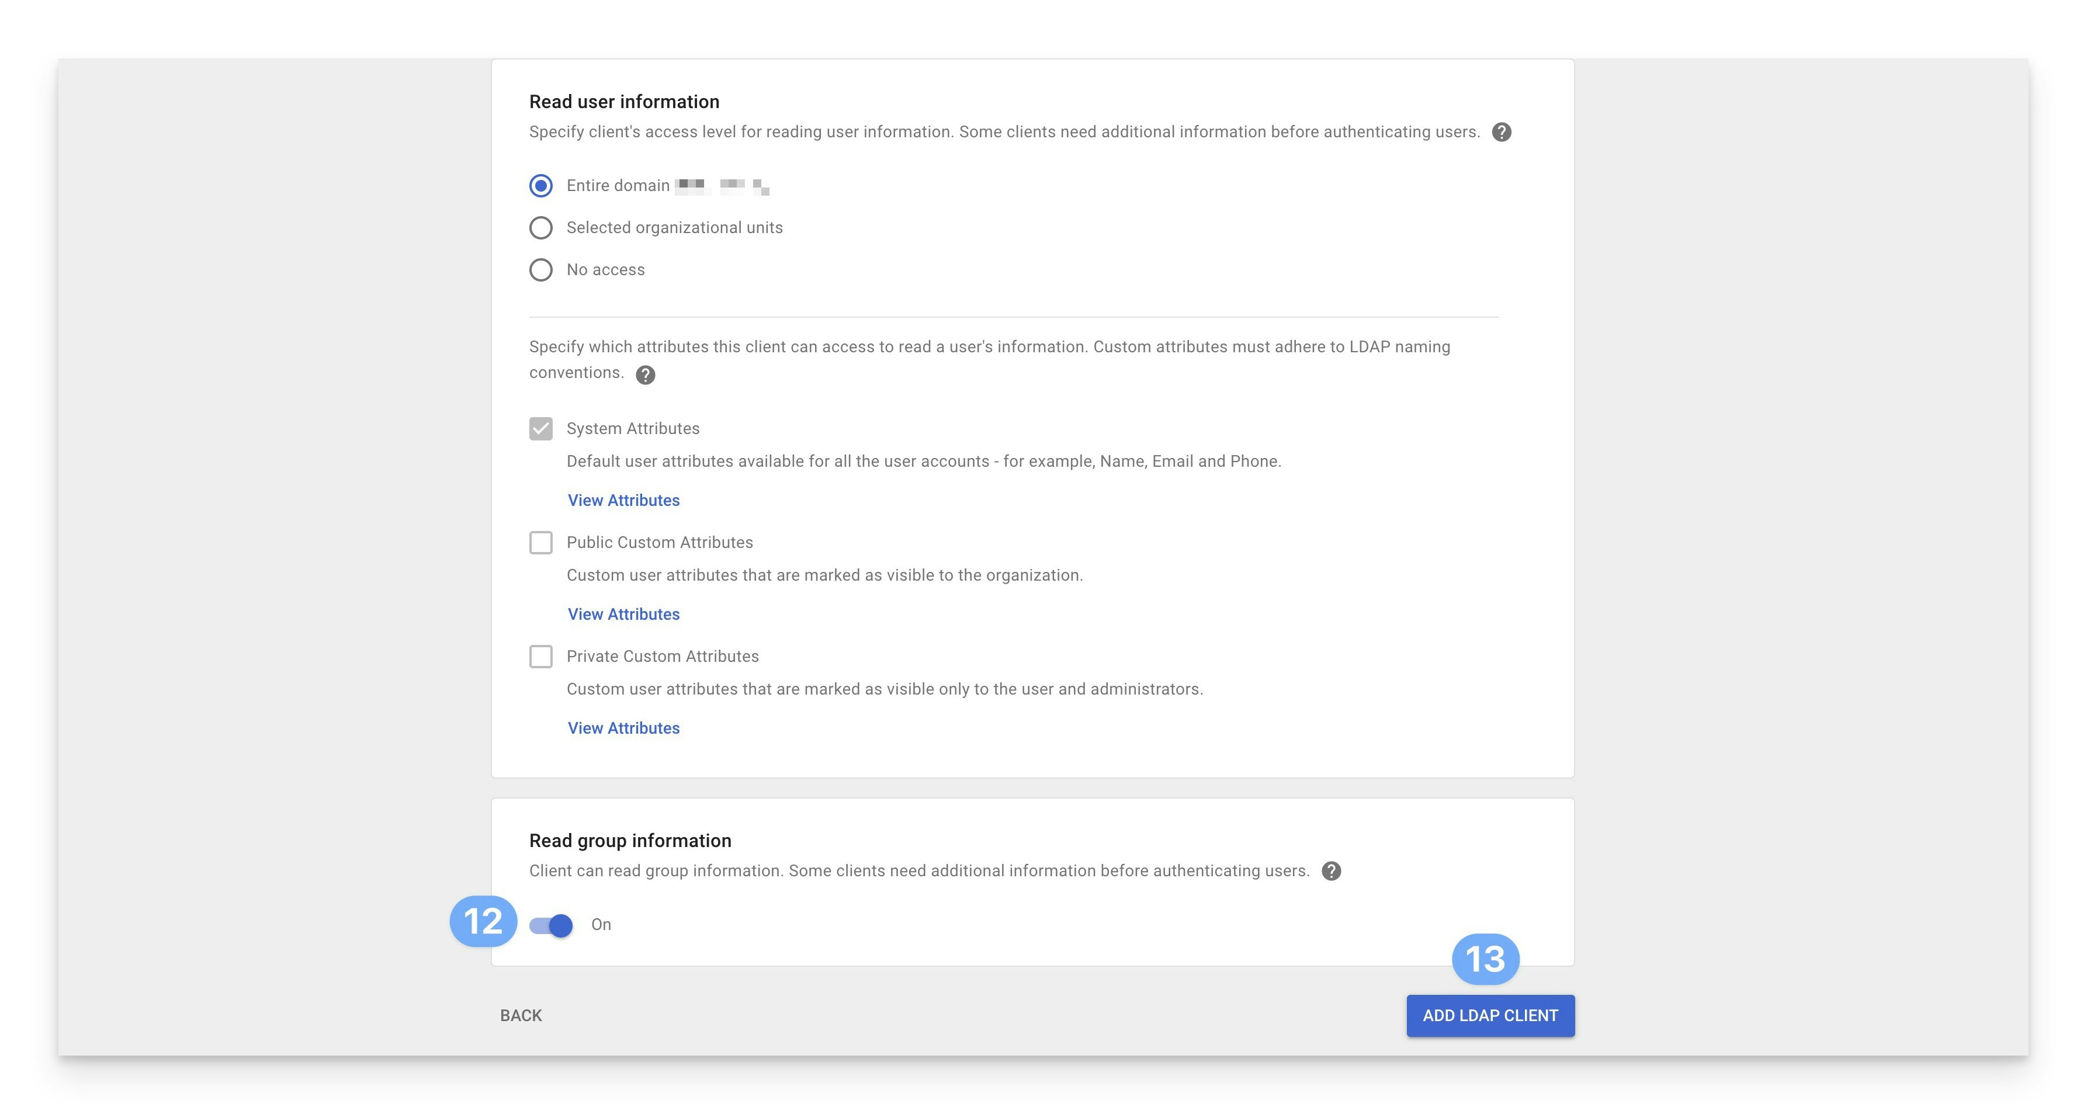Choose Selected organizational units option
The image size is (2087, 1114).
tap(541, 228)
